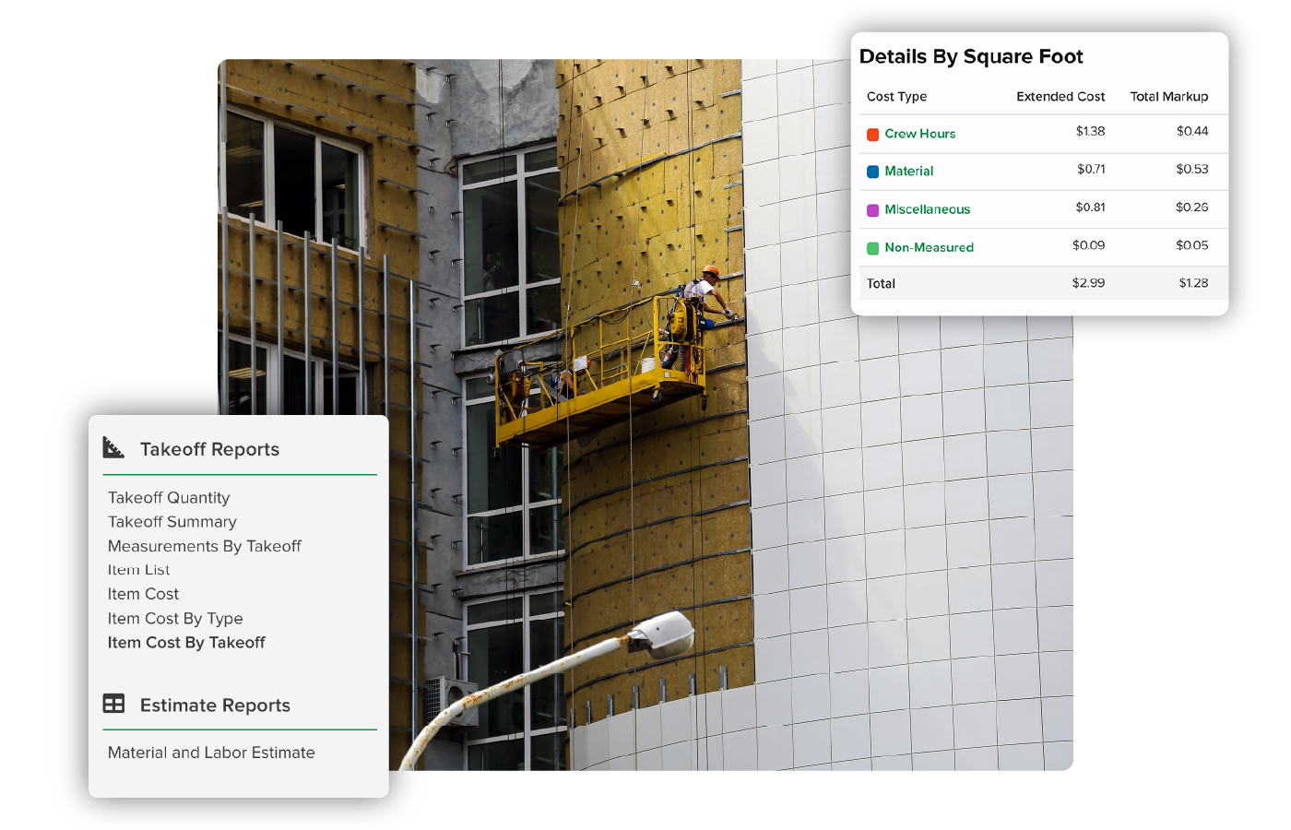1291x830 pixels.
Task: Open the Non-Measured cost type link
Action: (x=929, y=247)
